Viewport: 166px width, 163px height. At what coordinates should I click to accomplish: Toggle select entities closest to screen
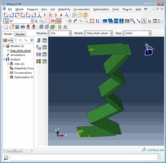[59, 21]
